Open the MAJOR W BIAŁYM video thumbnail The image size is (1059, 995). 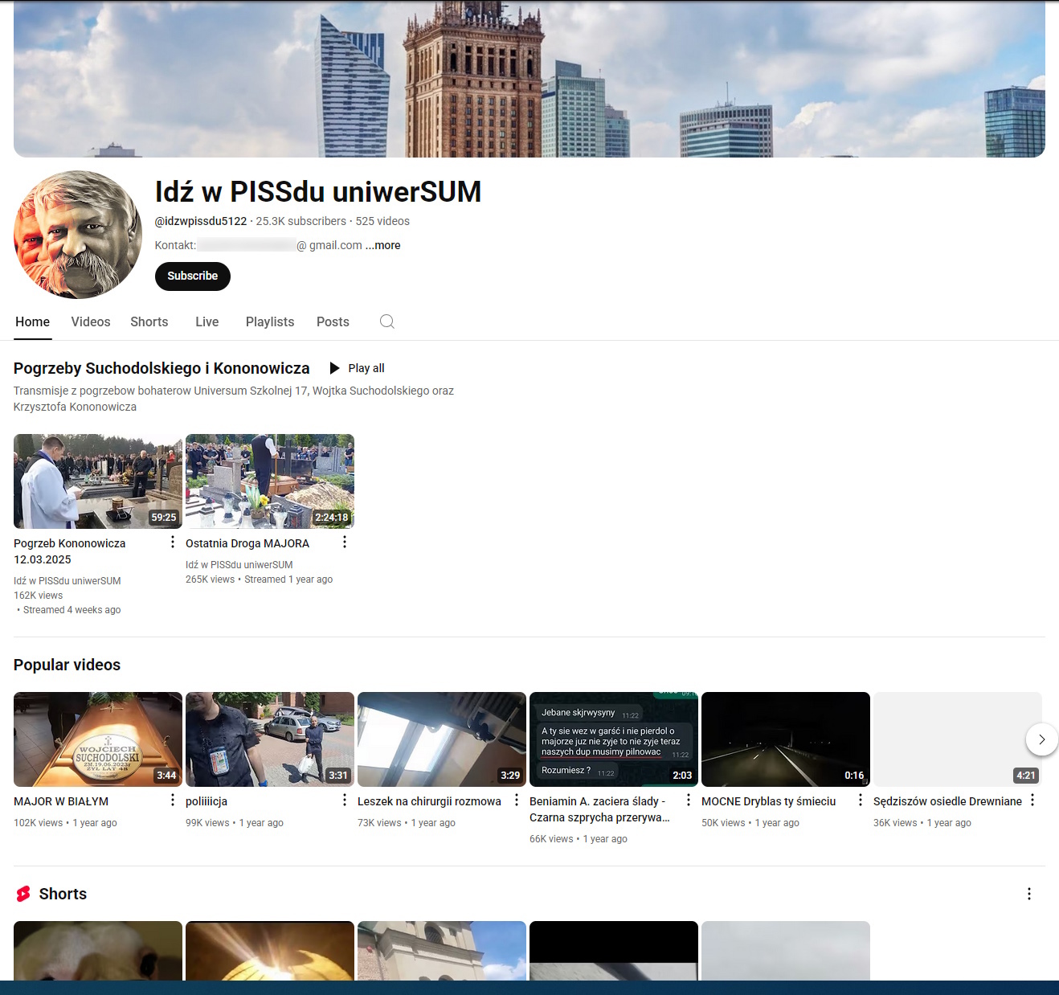tap(98, 739)
